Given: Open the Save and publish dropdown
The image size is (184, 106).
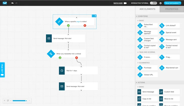Looking at the screenshot, I should click(x=172, y=3).
